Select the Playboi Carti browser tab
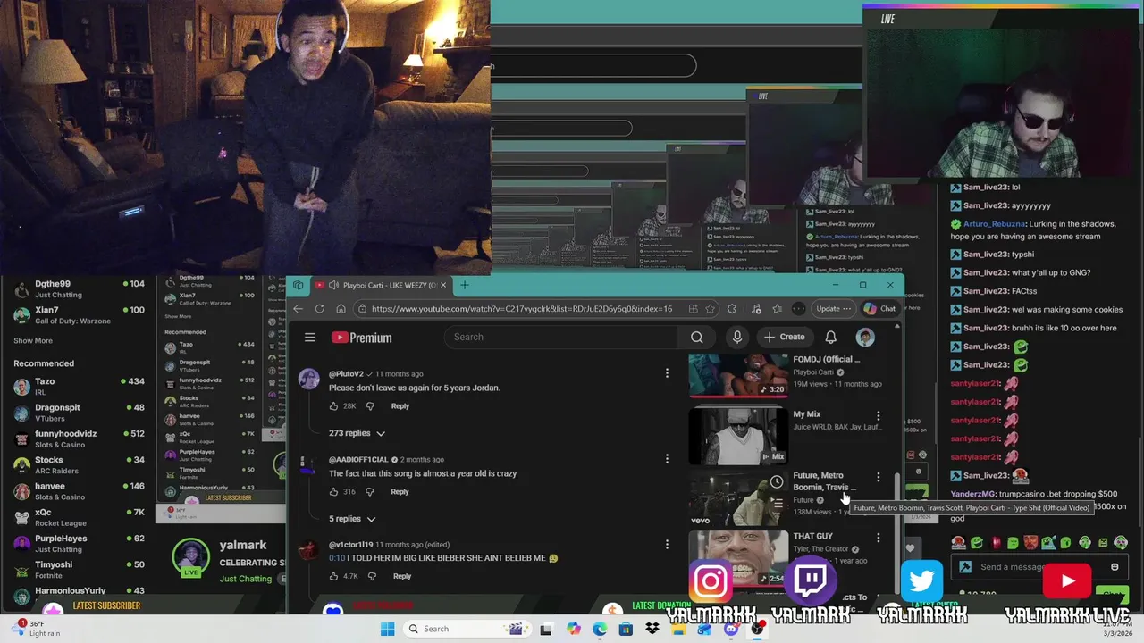1144x643 pixels. click(x=382, y=286)
